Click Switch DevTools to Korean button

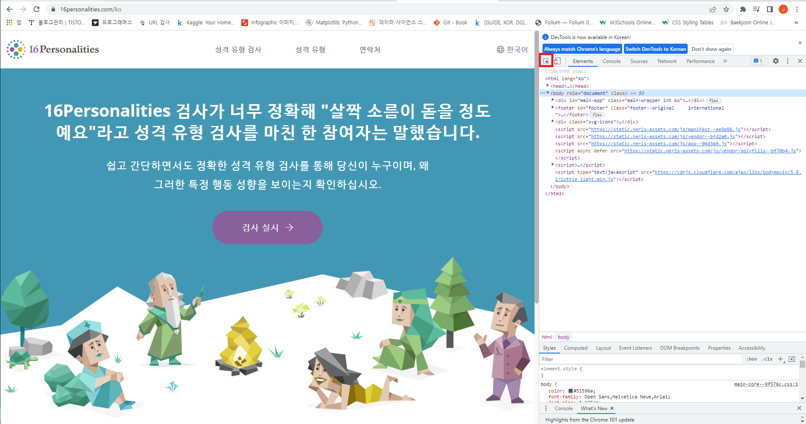click(x=656, y=49)
